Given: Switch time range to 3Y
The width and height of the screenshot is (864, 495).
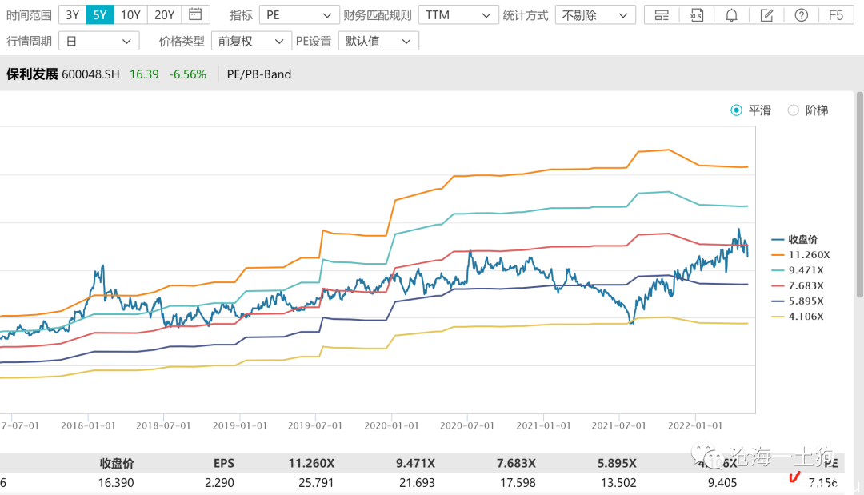Looking at the screenshot, I should 72,15.
